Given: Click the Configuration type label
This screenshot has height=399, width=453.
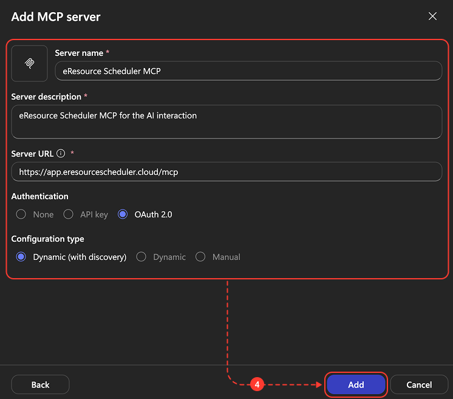Looking at the screenshot, I should [x=48, y=239].
